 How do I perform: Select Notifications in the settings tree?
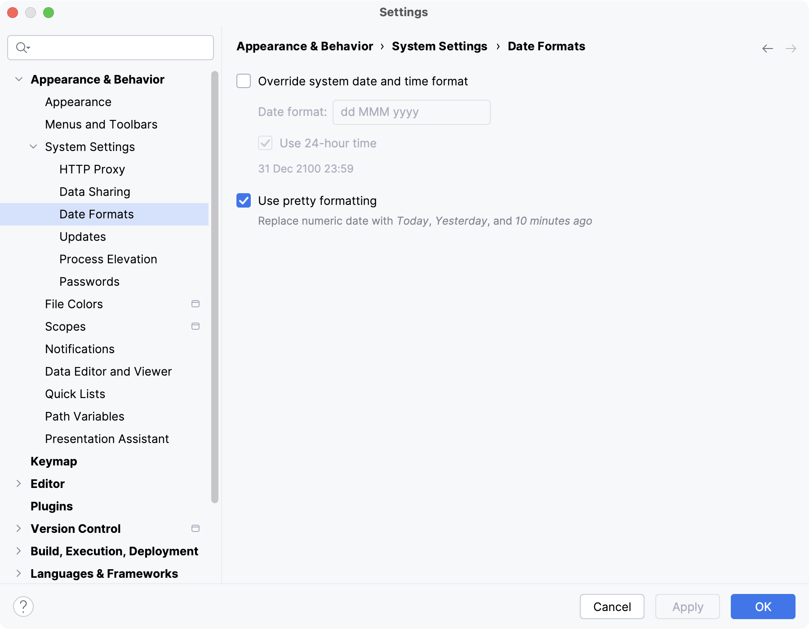tap(80, 349)
